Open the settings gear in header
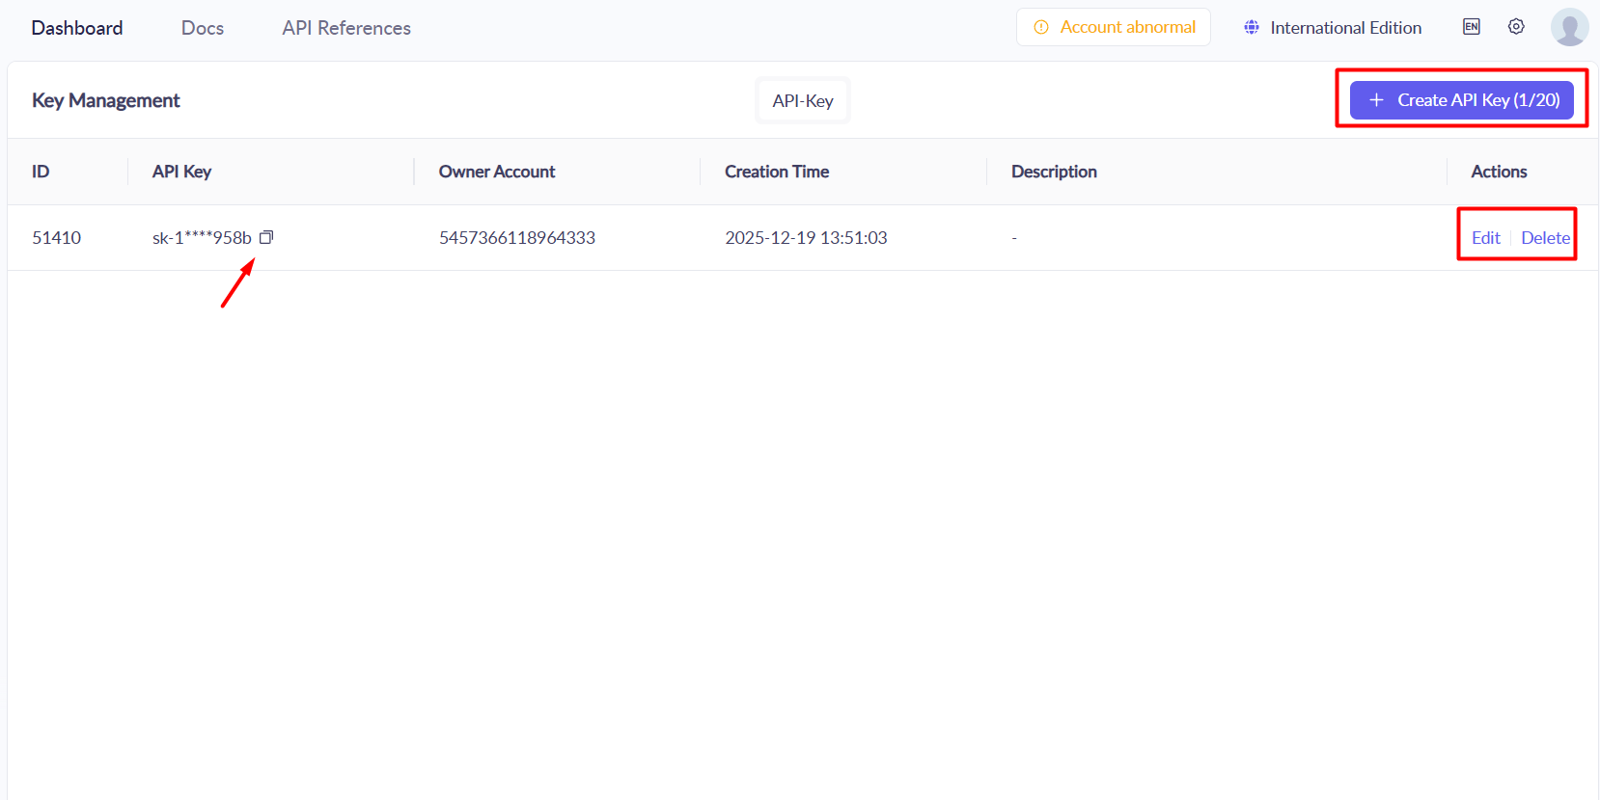Image resolution: width=1600 pixels, height=800 pixels. pyautogui.click(x=1516, y=27)
